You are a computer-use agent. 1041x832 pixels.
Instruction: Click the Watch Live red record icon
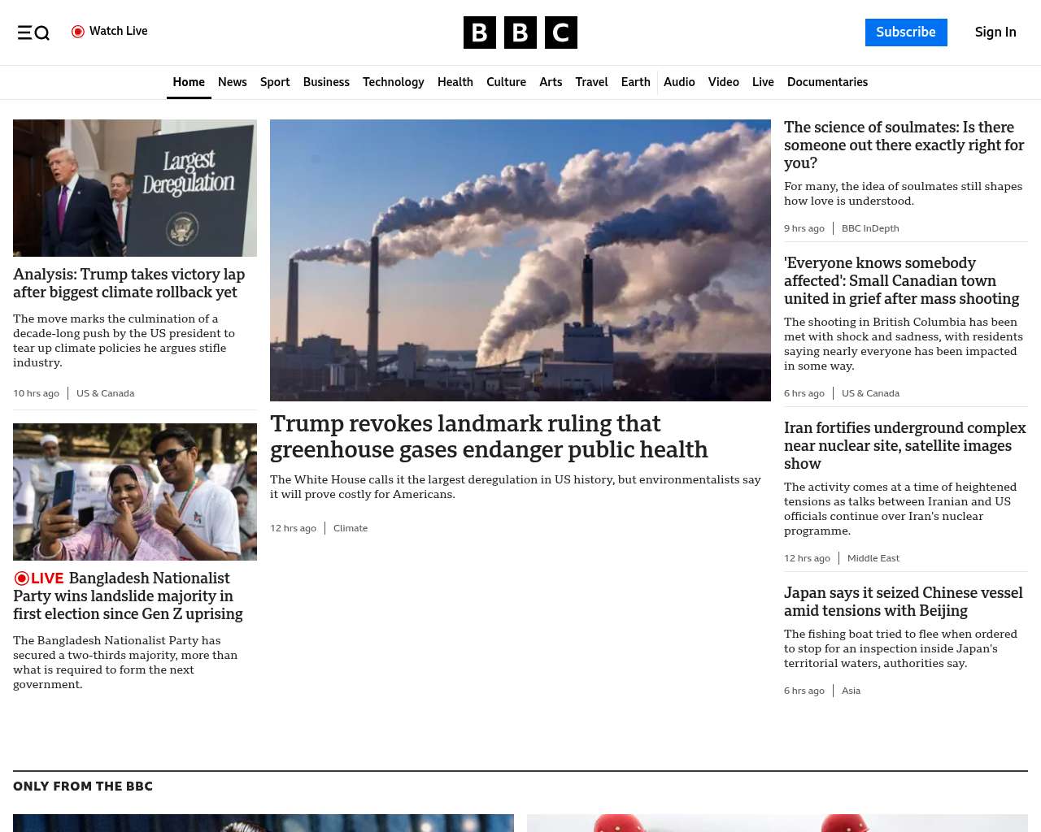[78, 32]
